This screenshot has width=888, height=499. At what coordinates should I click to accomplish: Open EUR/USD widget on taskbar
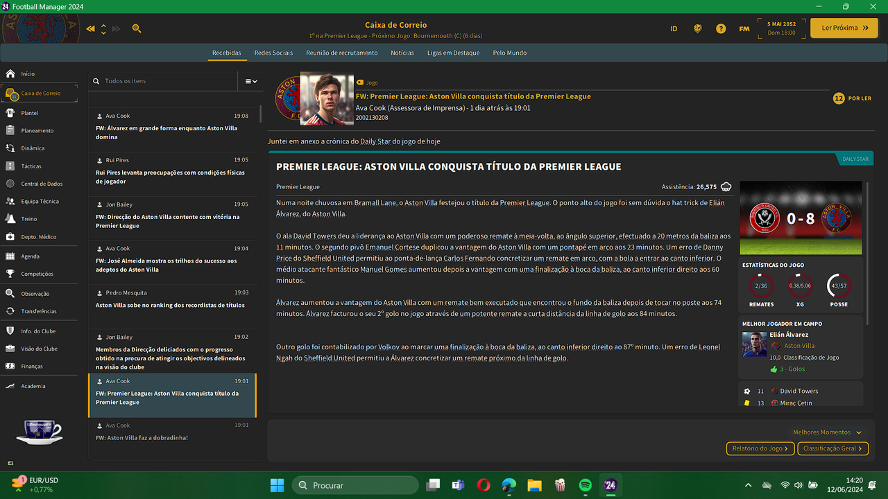35,485
